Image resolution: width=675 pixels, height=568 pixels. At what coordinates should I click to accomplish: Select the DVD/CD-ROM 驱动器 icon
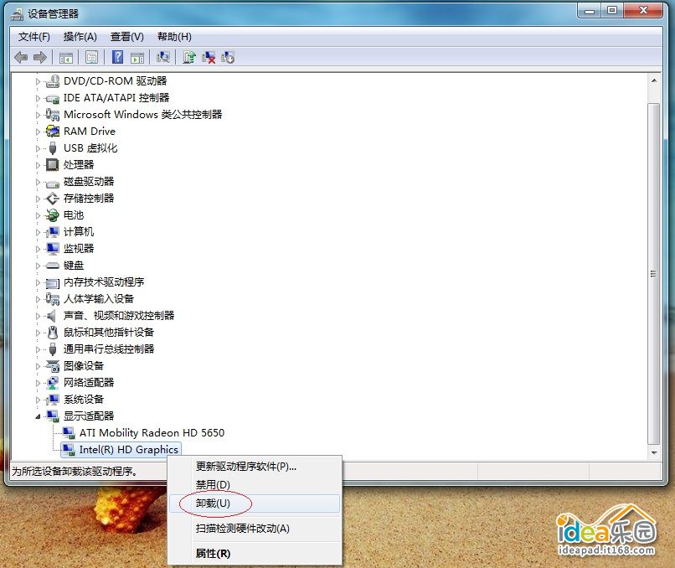[x=53, y=81]
